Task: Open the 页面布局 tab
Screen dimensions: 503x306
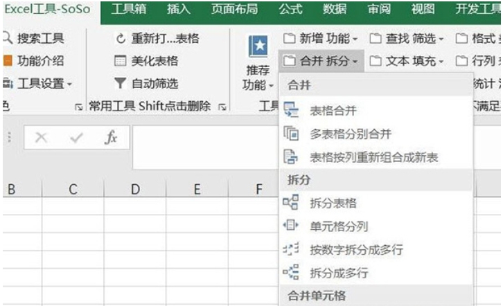Action: click(x=234, y=9)
